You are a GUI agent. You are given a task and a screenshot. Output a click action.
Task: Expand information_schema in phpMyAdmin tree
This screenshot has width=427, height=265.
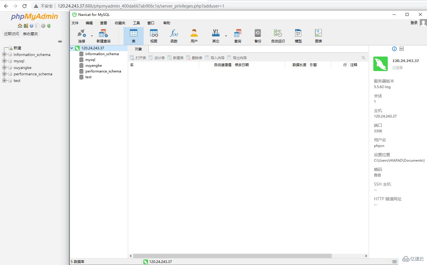(4, 55)
